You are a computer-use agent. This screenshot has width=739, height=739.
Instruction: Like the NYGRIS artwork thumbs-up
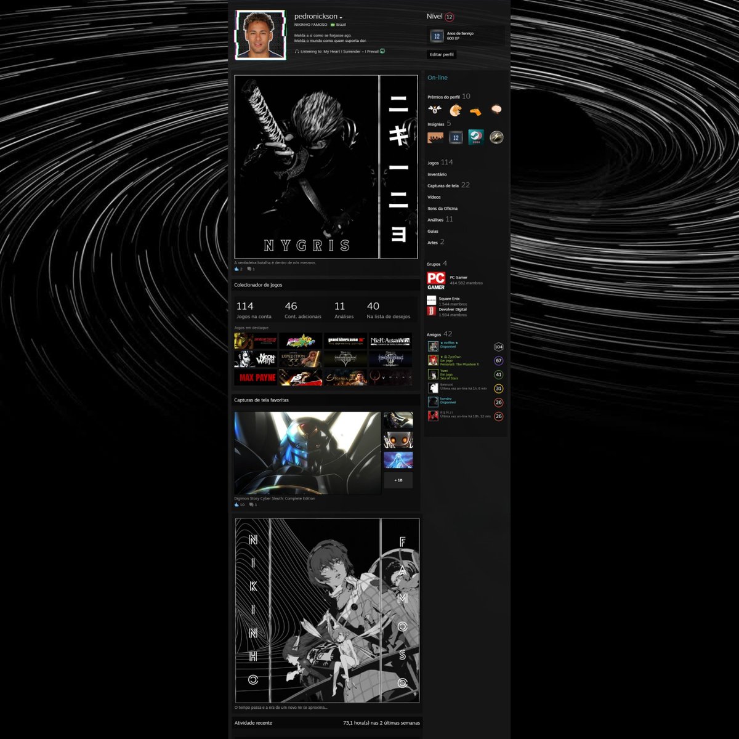[237, 269]
